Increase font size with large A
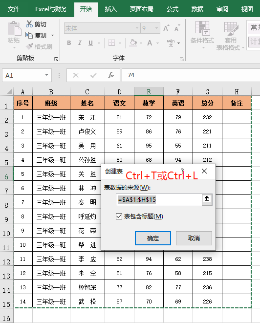The height and width of the screenshot is (323, 260). 166,28
